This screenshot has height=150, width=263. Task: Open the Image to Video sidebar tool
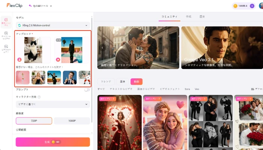click(6, 21)
